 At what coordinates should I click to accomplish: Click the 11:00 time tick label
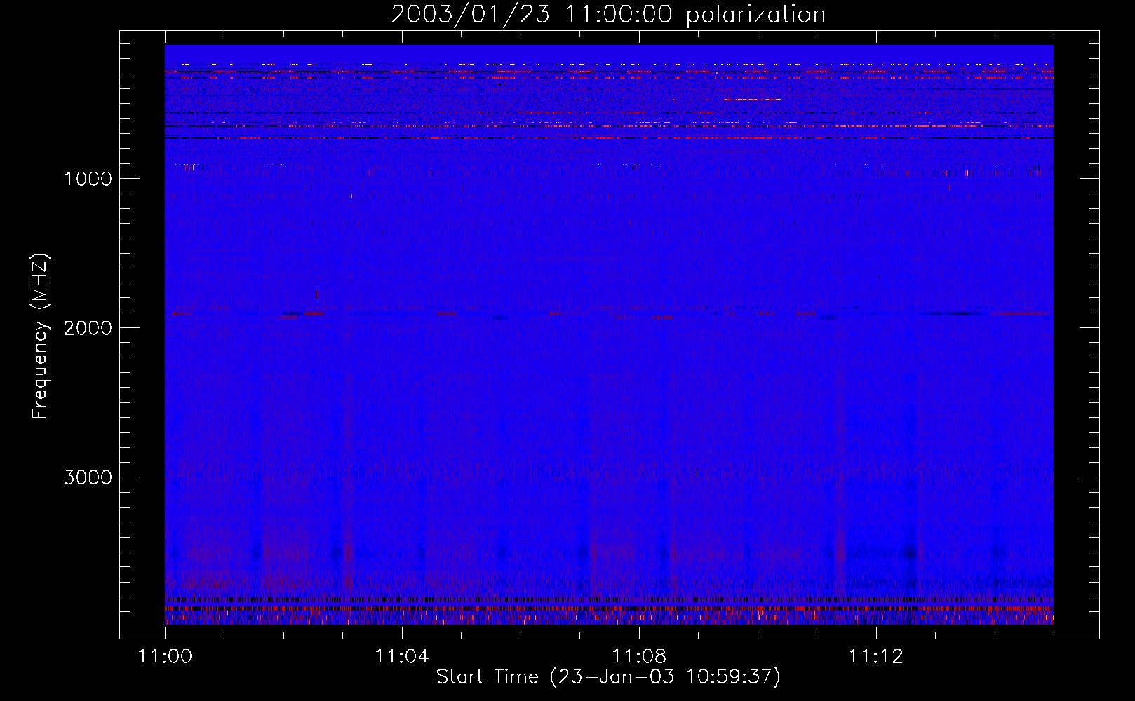[165, 657]
